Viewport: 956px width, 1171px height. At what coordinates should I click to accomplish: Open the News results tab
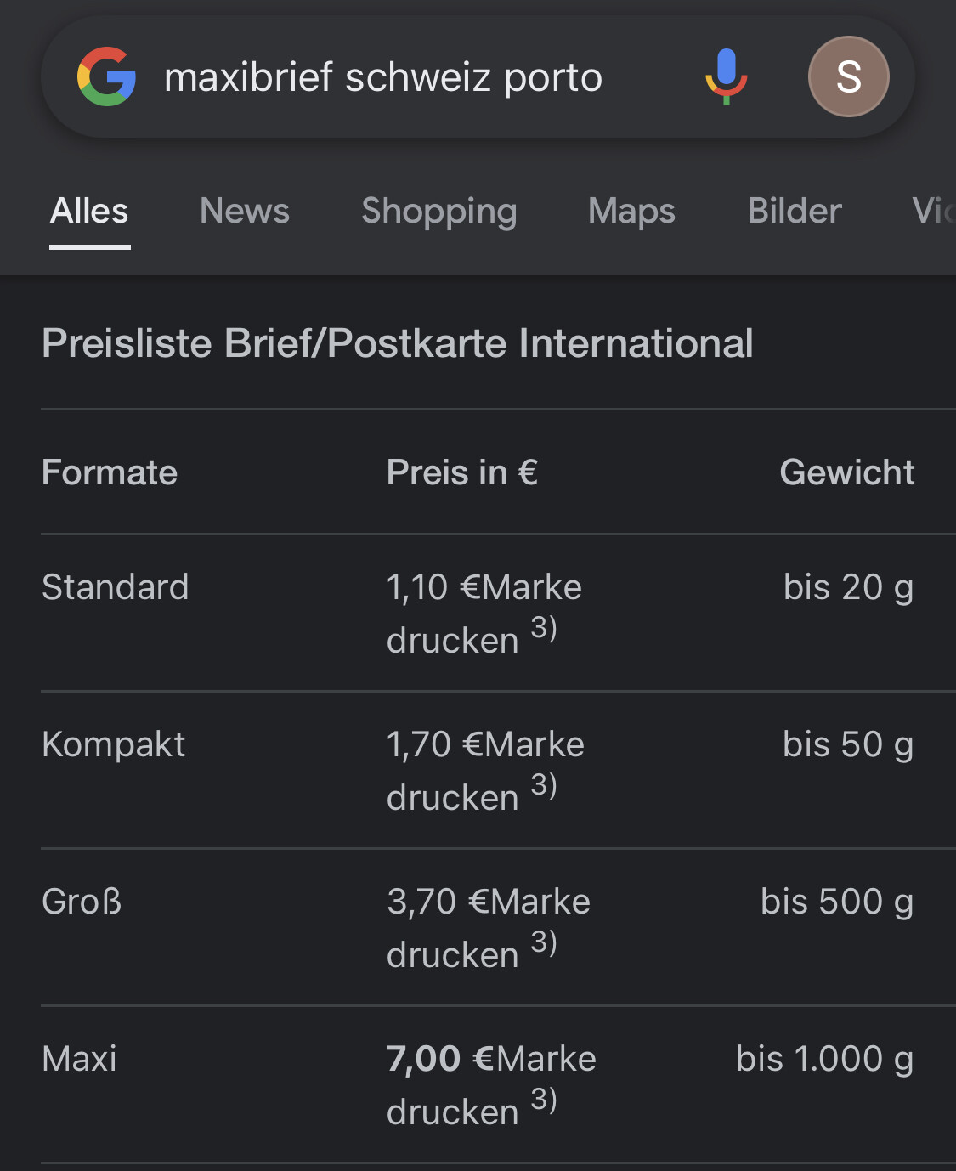[x=245, y=211]
